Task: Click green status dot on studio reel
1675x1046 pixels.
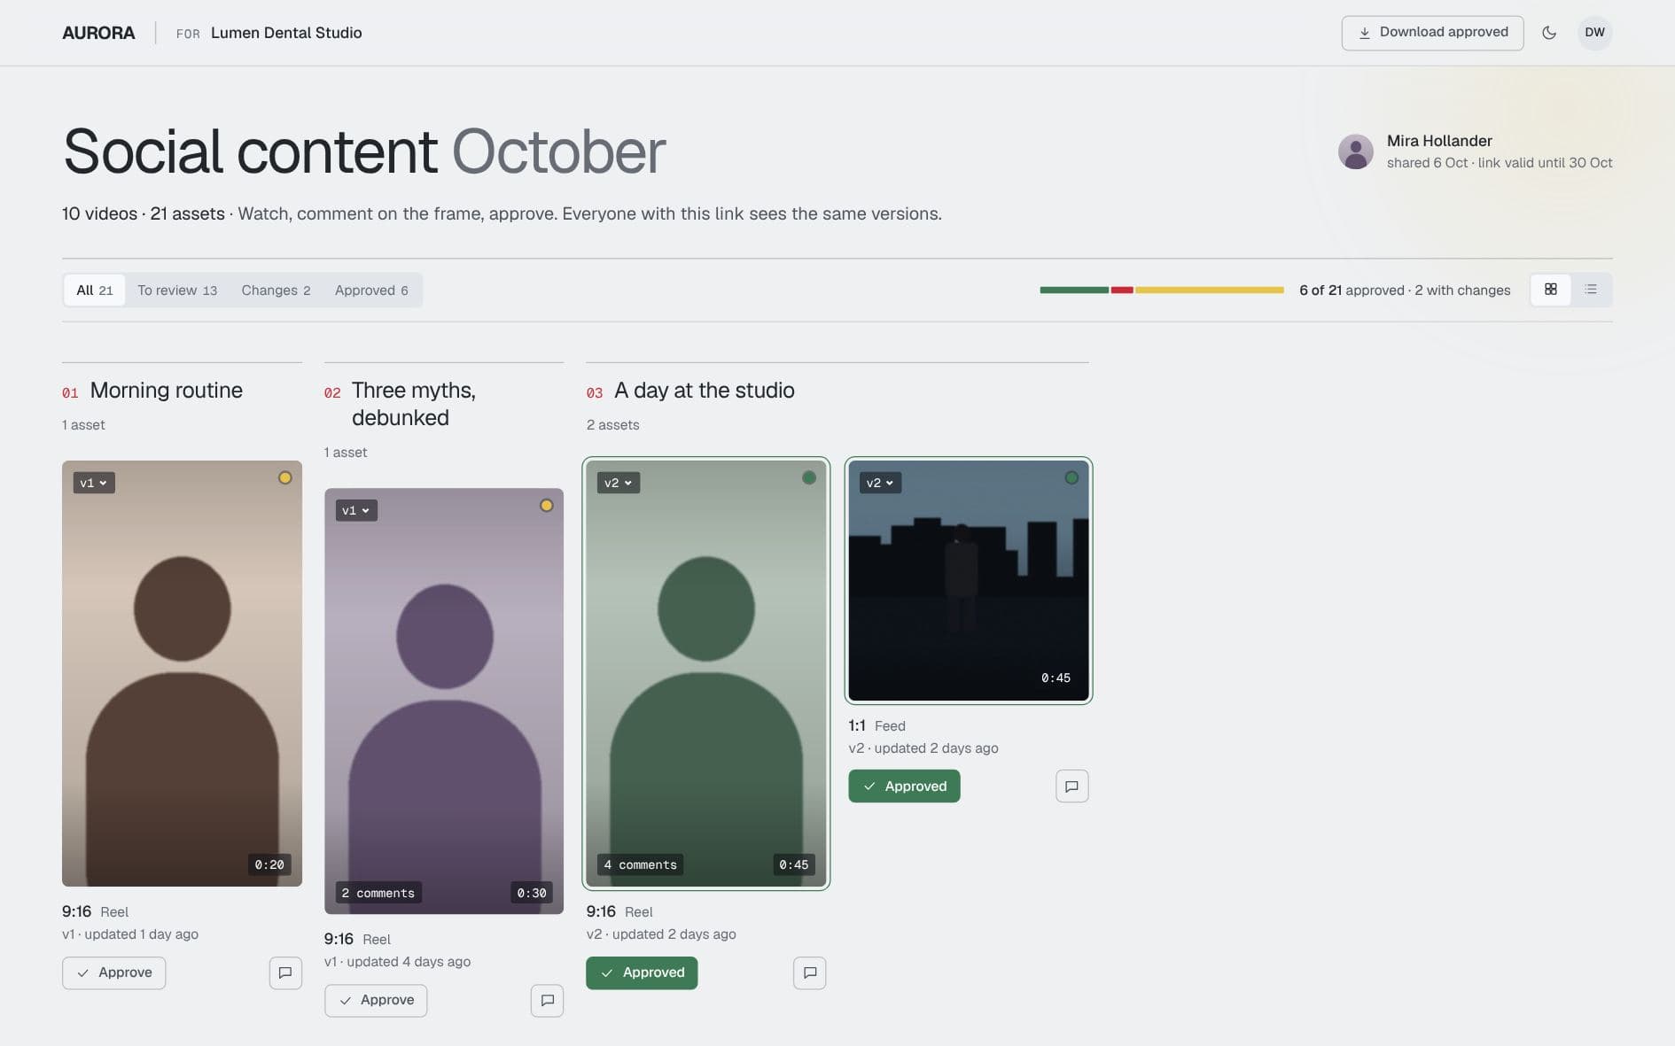Action: [x=808, y=477]
